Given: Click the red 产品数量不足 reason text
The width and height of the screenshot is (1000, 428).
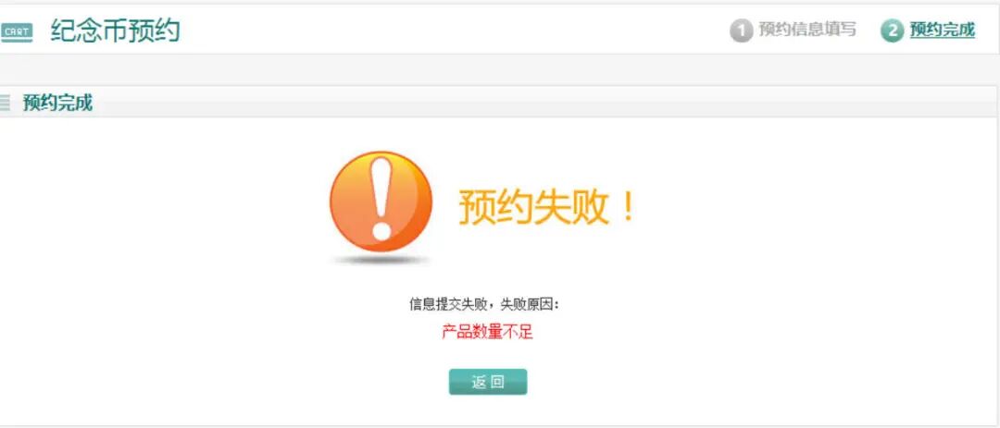Looking at the screenshot, I should pyautogui.click(x=487, y=332).
